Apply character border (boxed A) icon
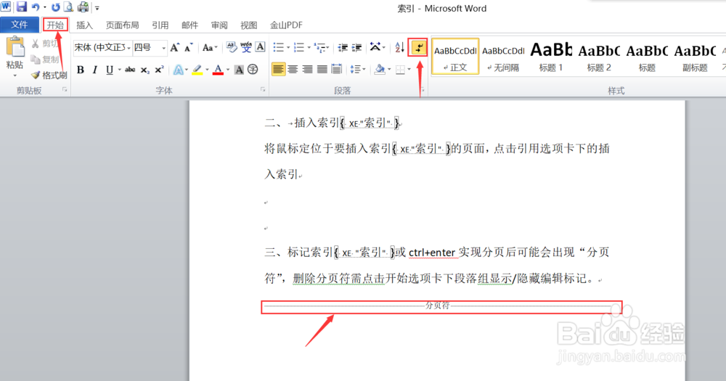The image size is (726, 381). coord(260,47)
